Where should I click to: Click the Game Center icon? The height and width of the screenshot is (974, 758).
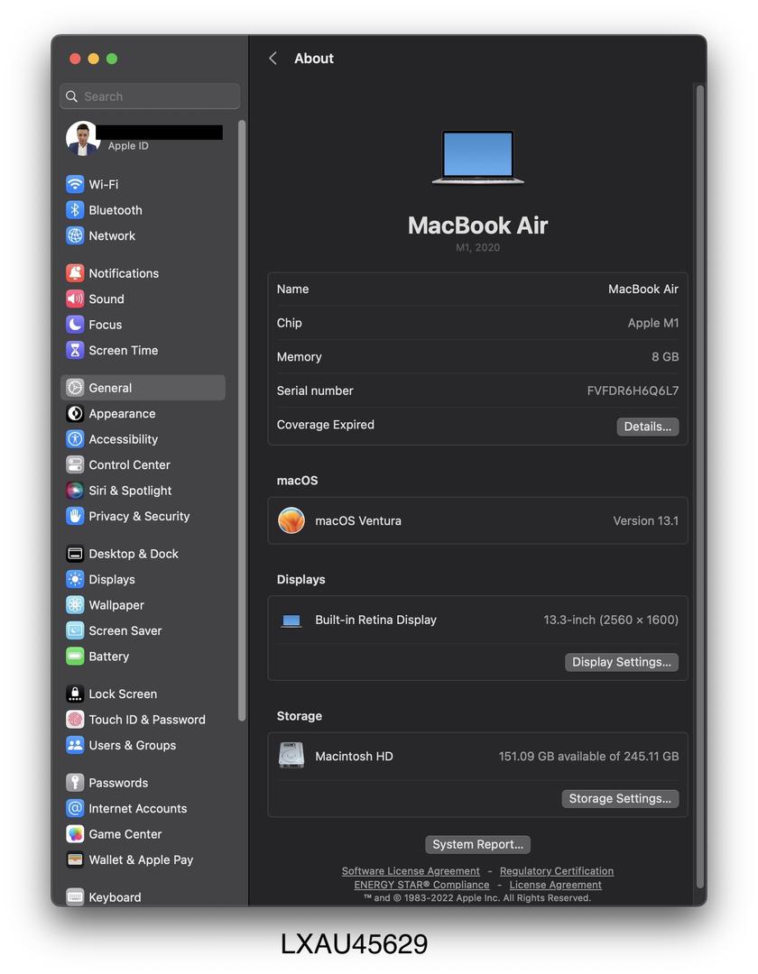(75, 833)
